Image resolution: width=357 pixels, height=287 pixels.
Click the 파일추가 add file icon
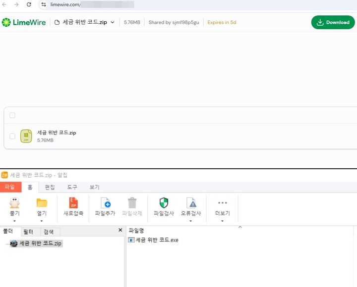pyautogui.click(x=105, y=203)
